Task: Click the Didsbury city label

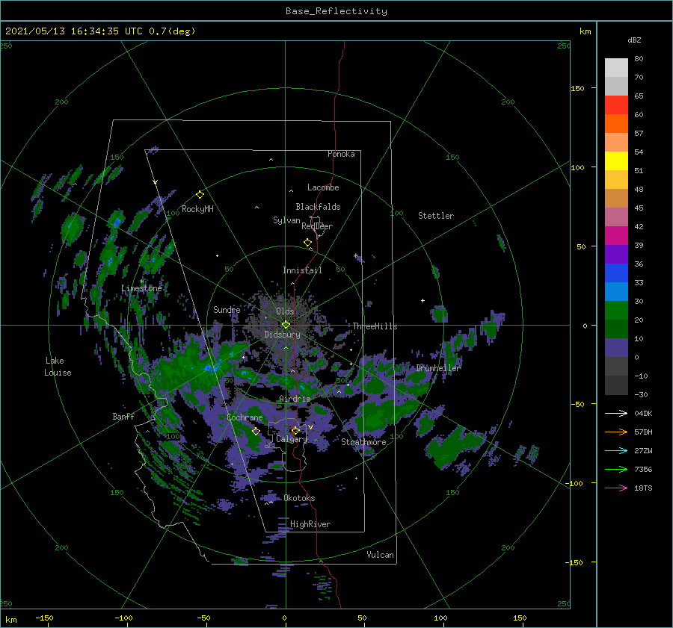Action: 283,335
